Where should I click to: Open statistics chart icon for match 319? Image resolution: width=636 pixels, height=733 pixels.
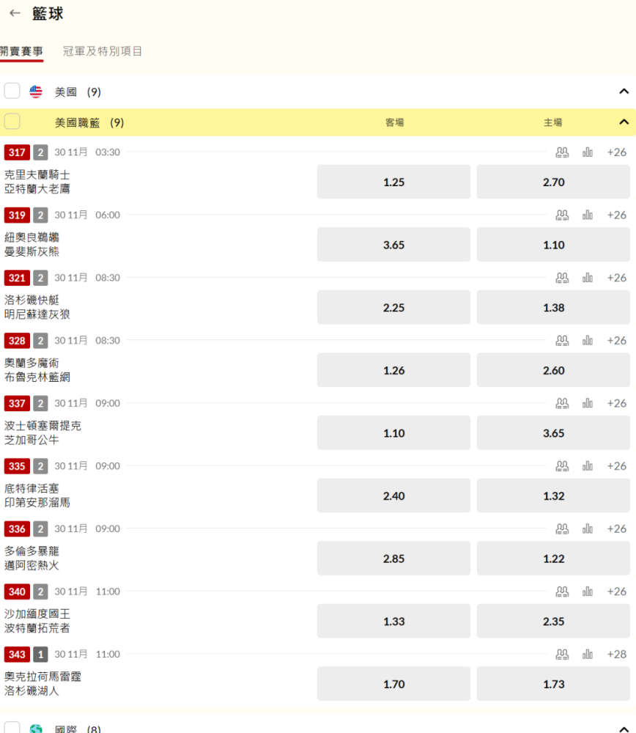coord(588,215)
